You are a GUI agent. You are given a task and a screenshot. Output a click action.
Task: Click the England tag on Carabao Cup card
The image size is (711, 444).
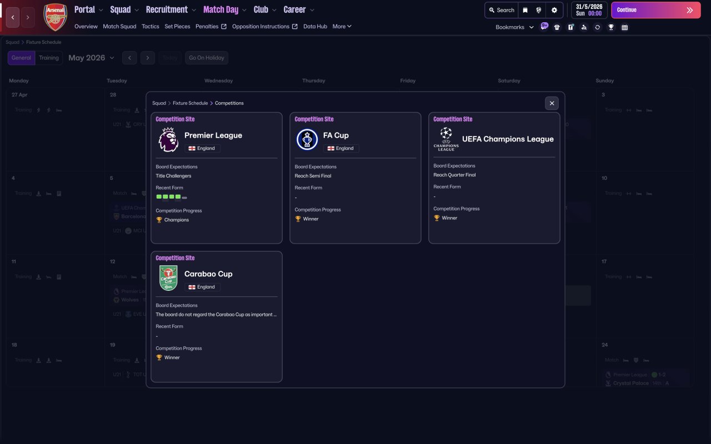pos(202,287)
